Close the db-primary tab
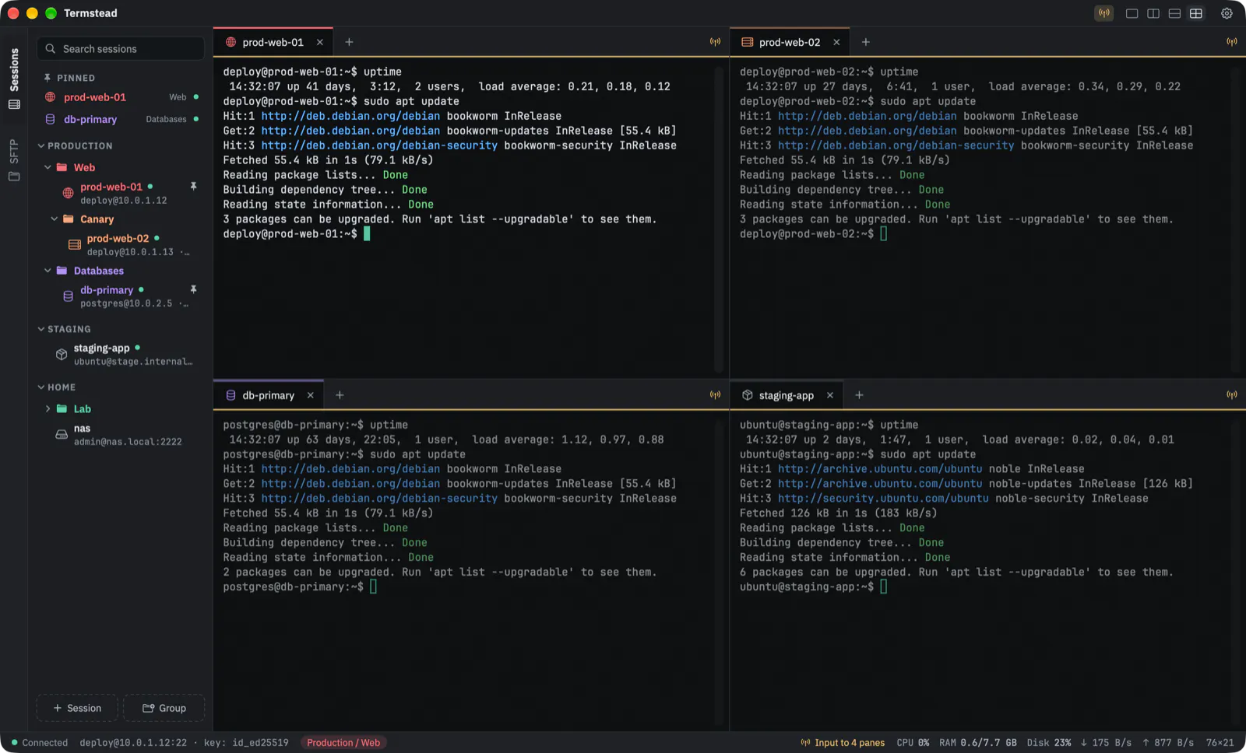 [310, 395]
